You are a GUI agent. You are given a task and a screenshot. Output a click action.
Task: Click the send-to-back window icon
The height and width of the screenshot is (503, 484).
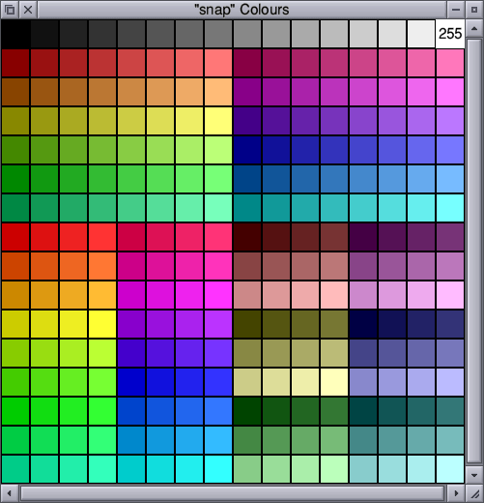pyautogui.click(x=10, y=10)
